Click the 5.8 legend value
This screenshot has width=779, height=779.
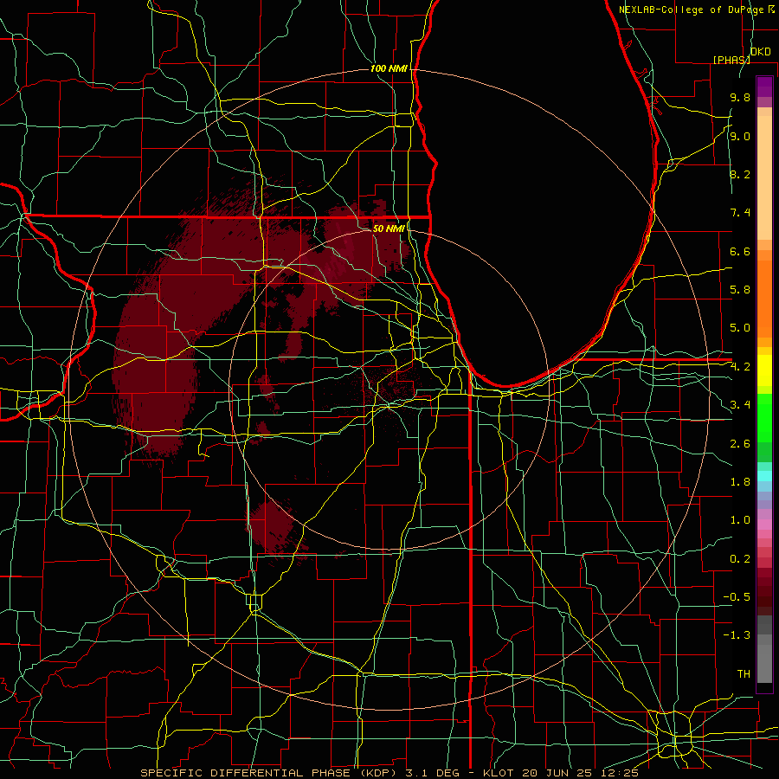tap(740, 290)
